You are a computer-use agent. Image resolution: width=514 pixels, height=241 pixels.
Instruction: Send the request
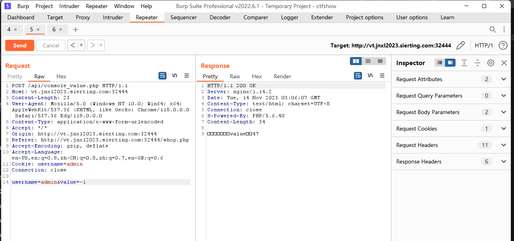[20, 45]
